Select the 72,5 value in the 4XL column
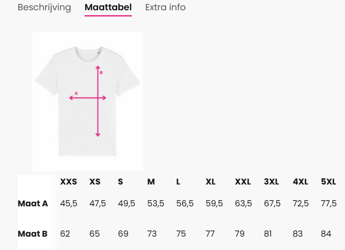 (301, 204)
